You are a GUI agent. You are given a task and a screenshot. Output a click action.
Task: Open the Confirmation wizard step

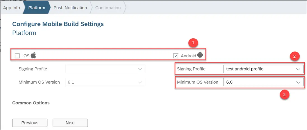click(x=108, y=8)
